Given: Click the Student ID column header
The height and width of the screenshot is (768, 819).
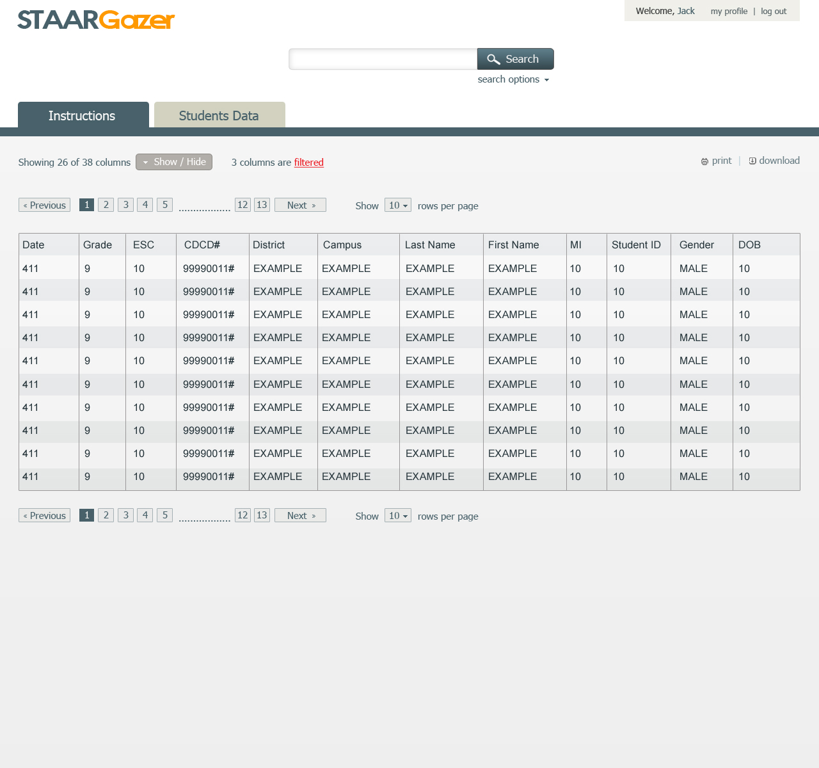Looking at the screenshot, I should (639, 244).
